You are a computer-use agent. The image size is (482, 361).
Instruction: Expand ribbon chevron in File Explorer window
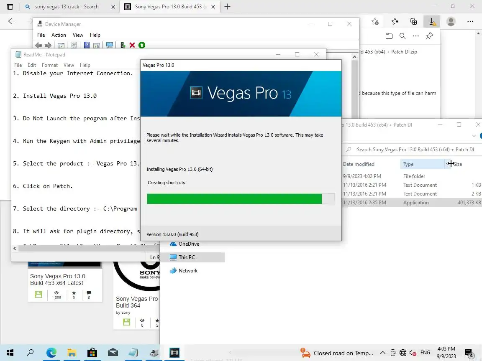(474, 136)
